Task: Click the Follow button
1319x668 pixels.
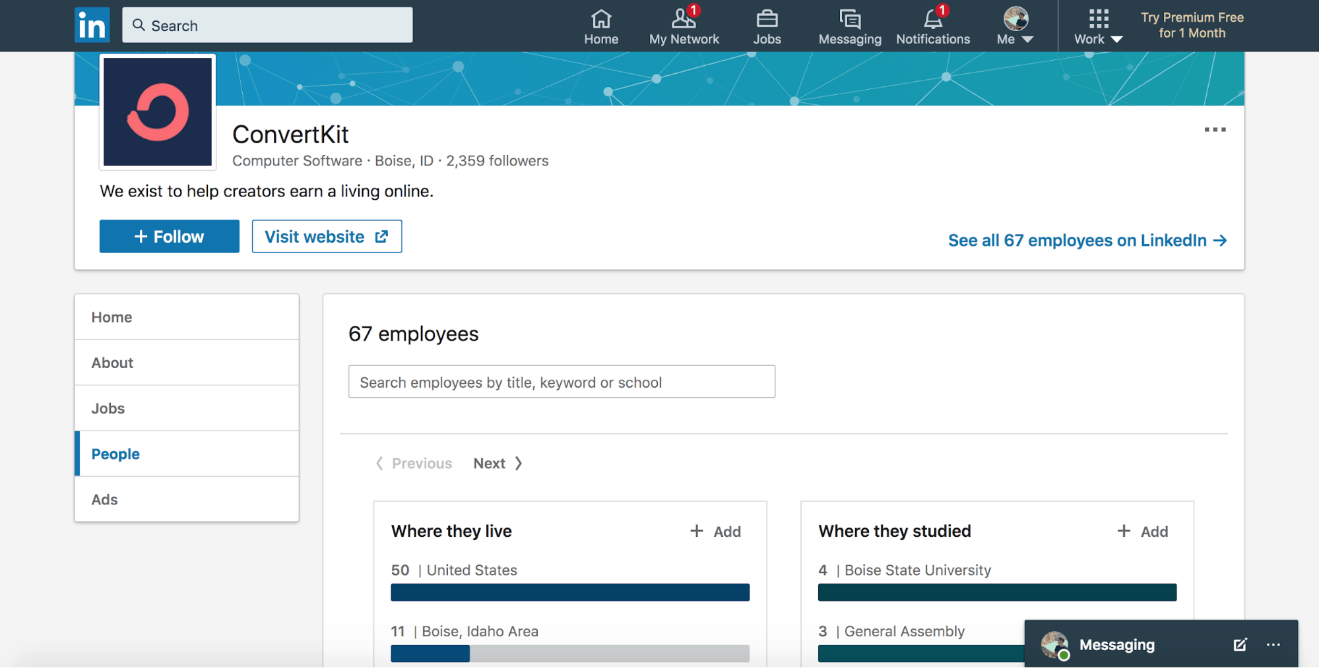Action: click(170, 236)
